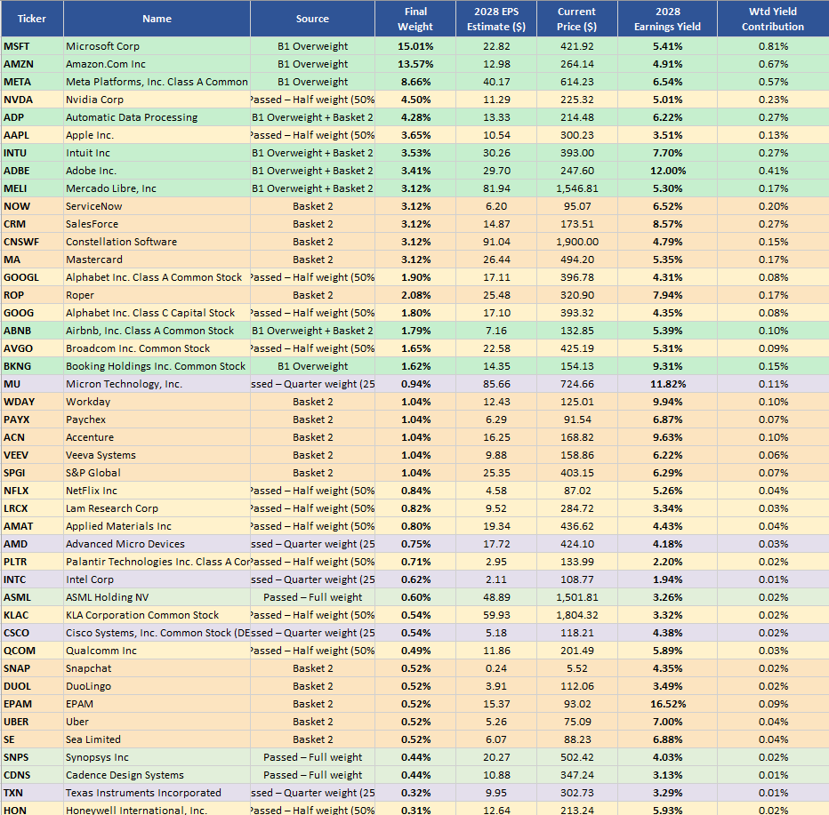Viewport: 829px width, 815px height.
Task: Click Adobe's 12.00% earnings yield
Action: tap(667, 171)
